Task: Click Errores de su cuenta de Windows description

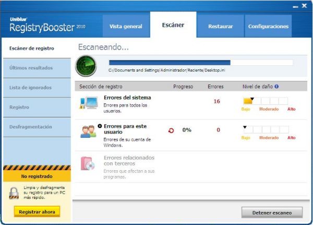Action: (x=127, y=143)
